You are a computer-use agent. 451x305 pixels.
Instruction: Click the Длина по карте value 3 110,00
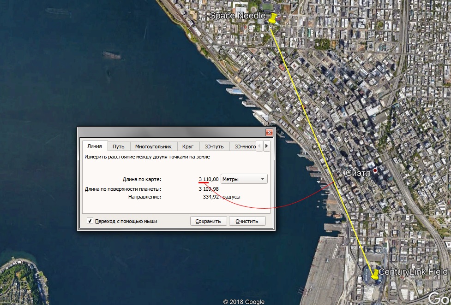(x=209, y=179)
